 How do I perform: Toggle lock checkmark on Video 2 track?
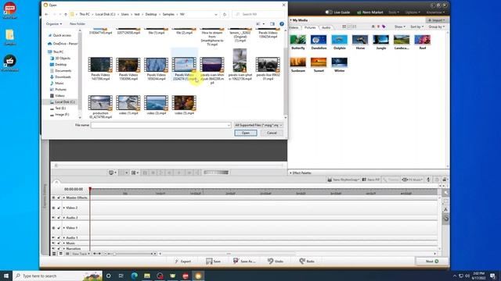(59, 208)
